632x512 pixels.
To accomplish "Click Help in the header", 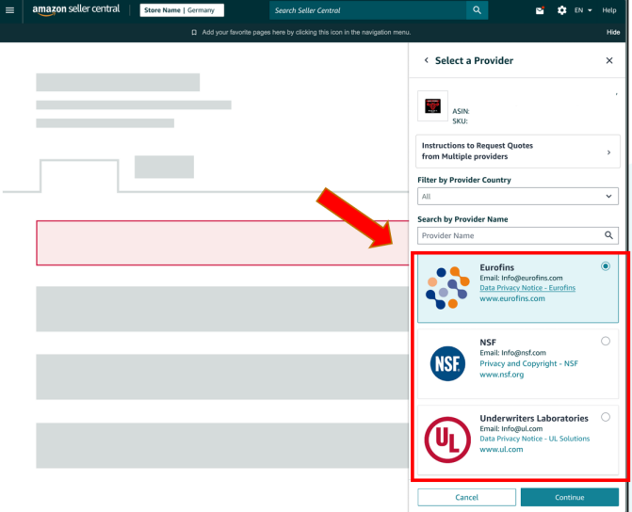I will (609, 10).
